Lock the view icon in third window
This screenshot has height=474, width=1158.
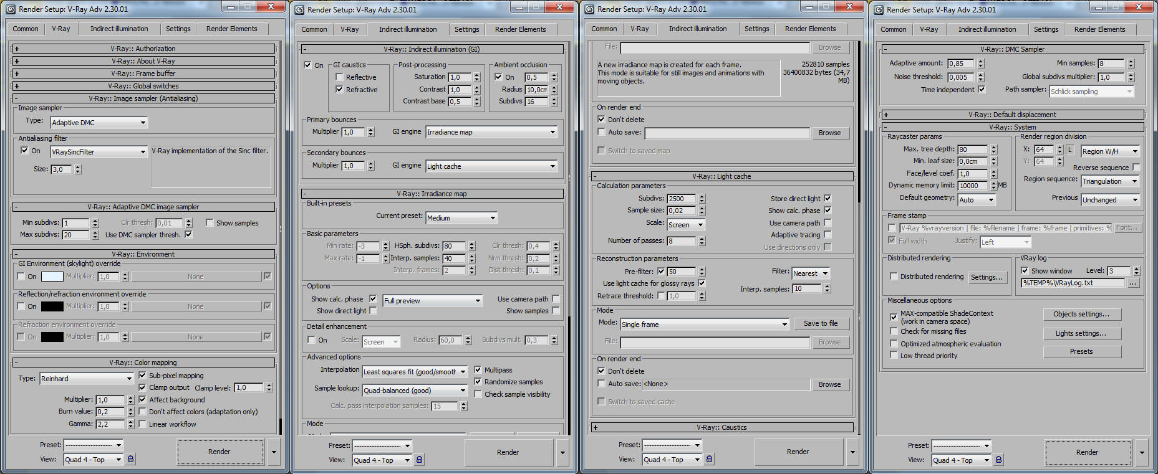point(709,459)
